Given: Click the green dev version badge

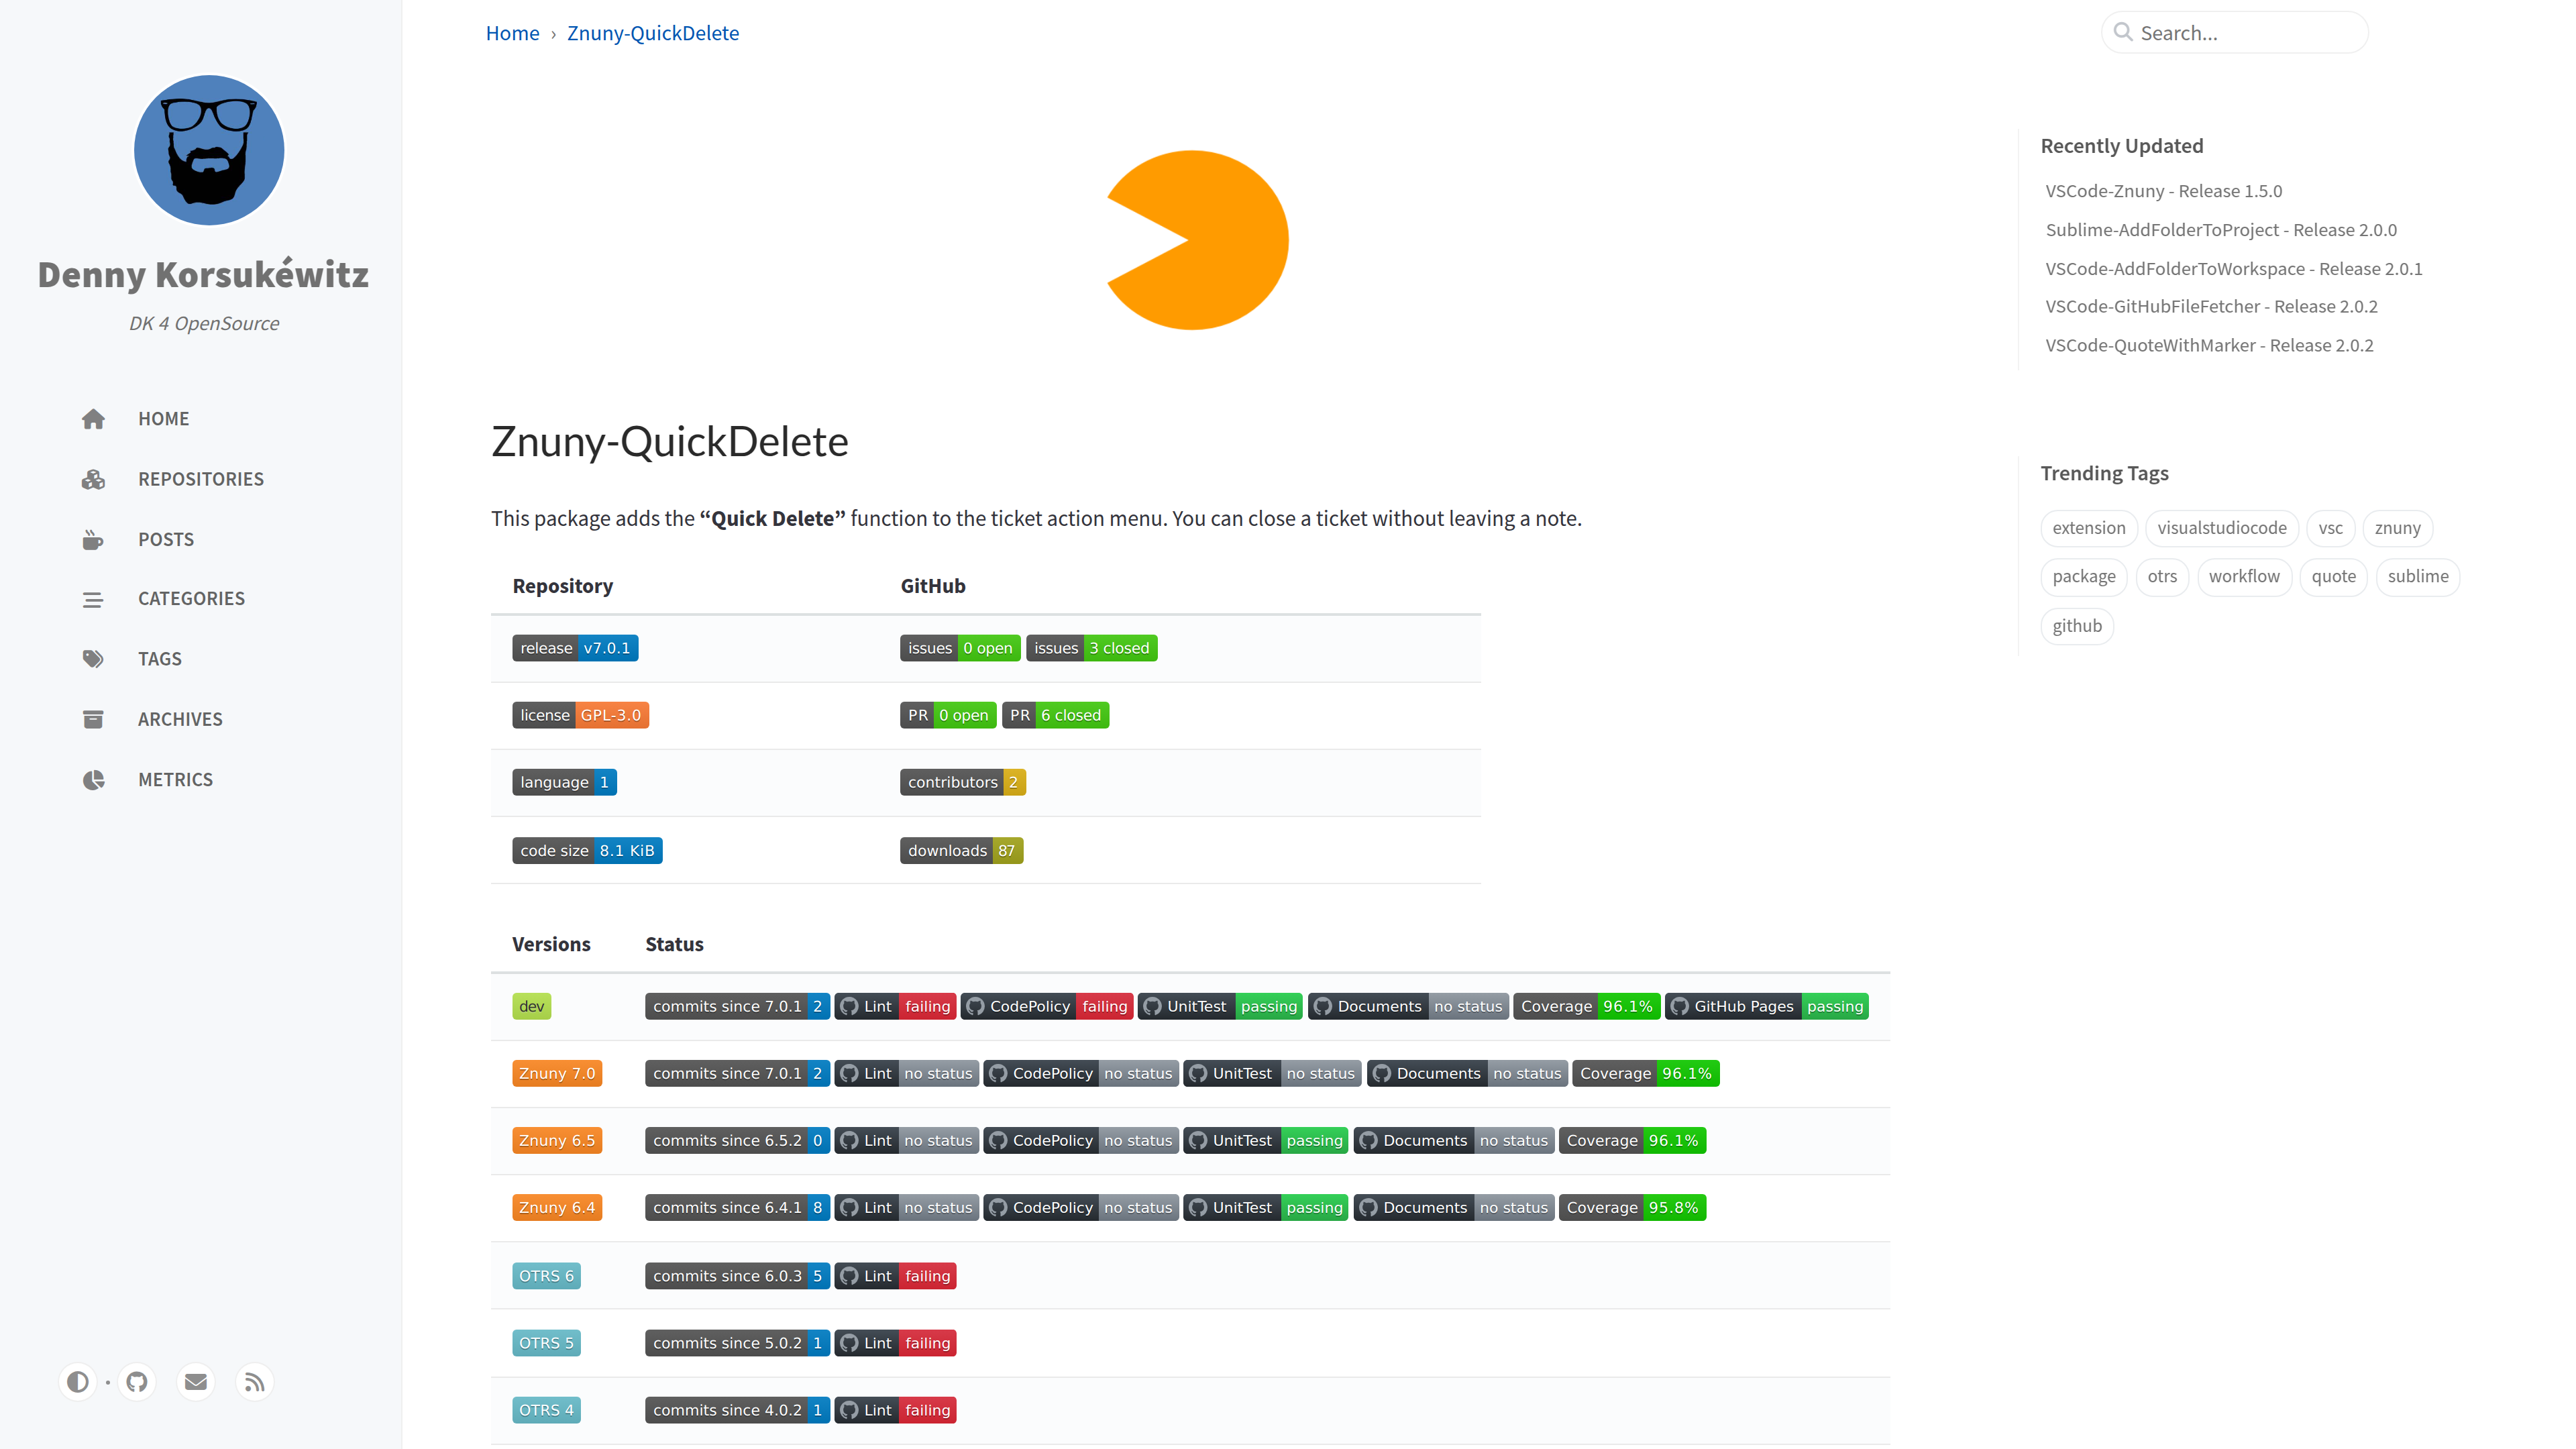Looking at the screenshot, I should point(532,1006).
